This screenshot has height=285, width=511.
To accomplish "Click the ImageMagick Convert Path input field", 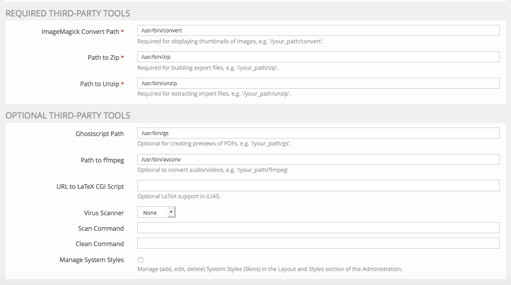I will [317, 31].
